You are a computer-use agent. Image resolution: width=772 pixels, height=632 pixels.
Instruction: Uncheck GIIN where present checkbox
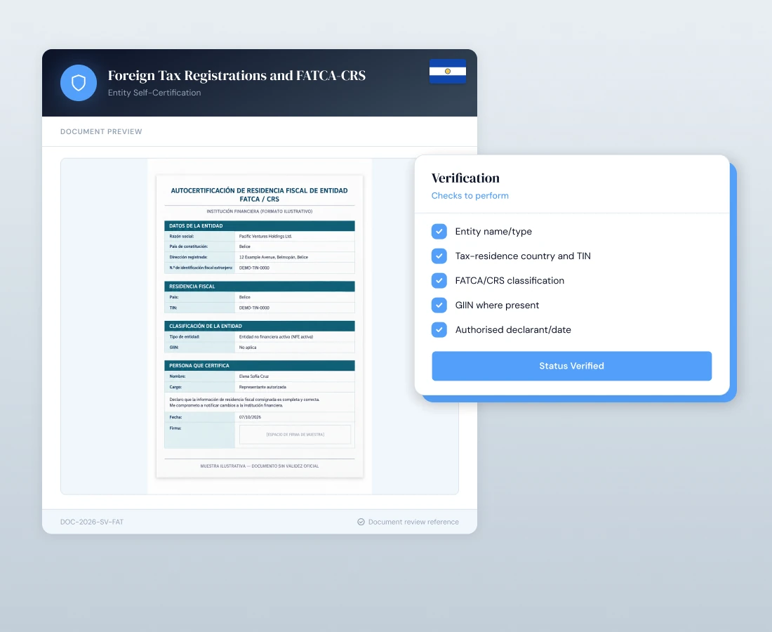439,305
